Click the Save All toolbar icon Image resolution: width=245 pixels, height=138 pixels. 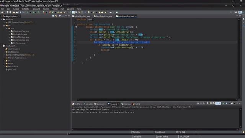[x=10, y=12]
